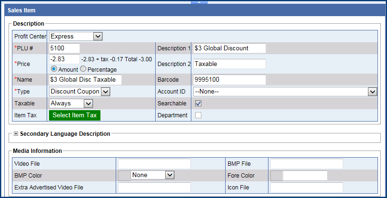Viewport: 387px width, 198px height.
Task: Open the Type dropdown showing Discount Coupon
Action: pyautogui.click(x=105, y=92)
